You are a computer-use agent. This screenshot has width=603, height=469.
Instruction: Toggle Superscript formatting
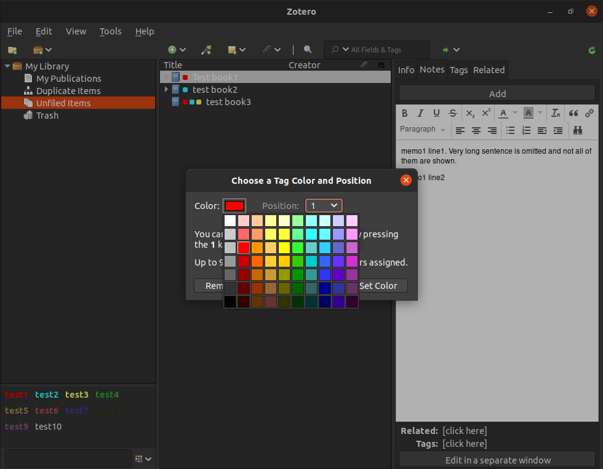(x=486, y=112)
